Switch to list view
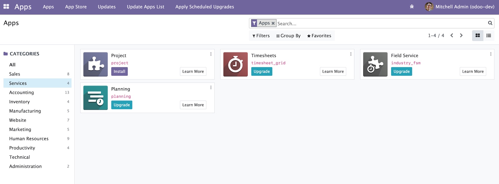This screenshot has width=499, height=184. point(489,36)
